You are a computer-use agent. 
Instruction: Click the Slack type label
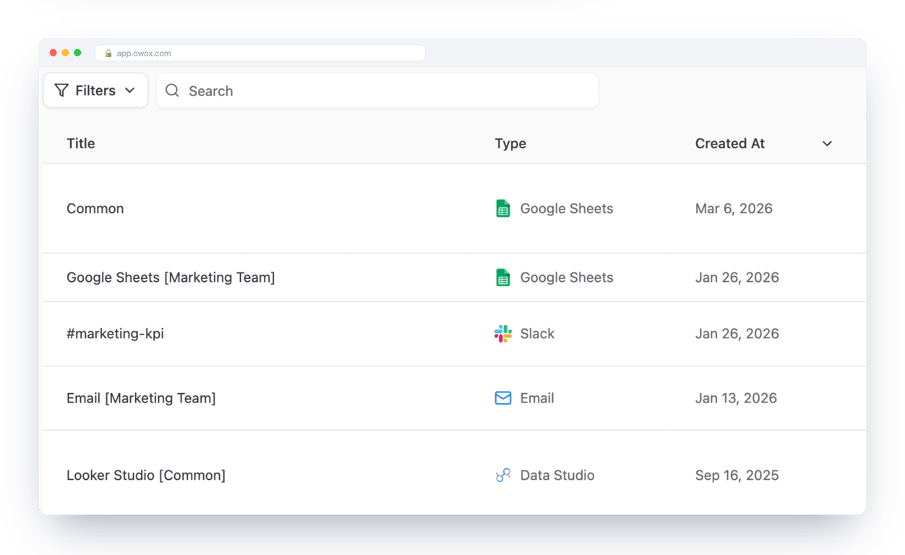coord(538,334)
